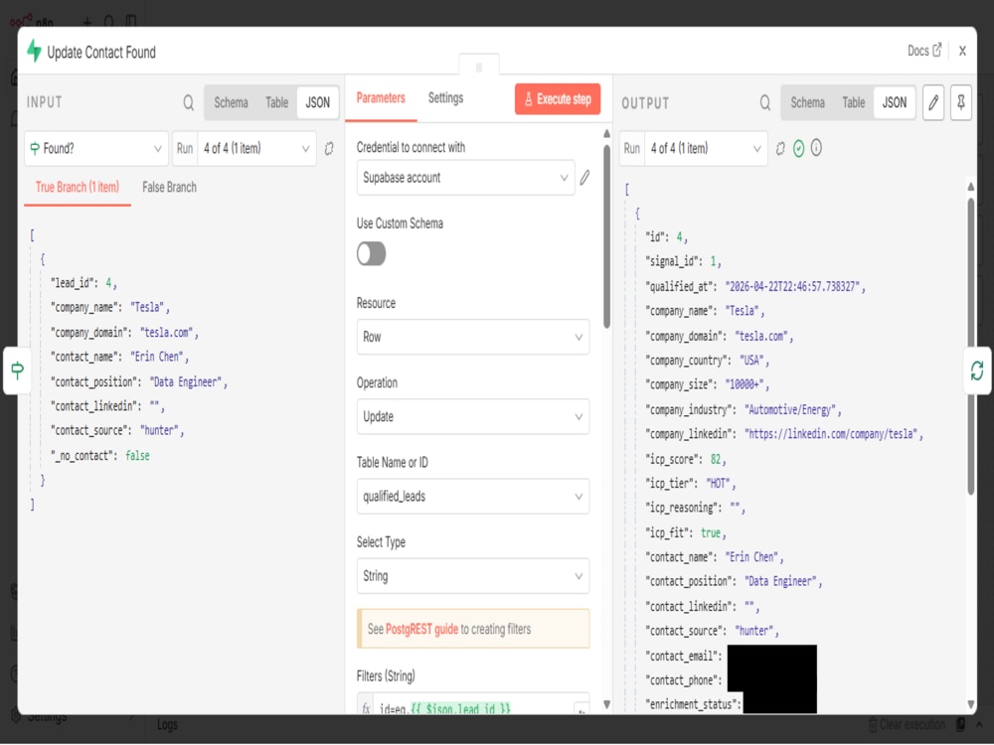Search the INPUT panel data
The height and width of the screenshot is (745, 994).
[188, 102]
